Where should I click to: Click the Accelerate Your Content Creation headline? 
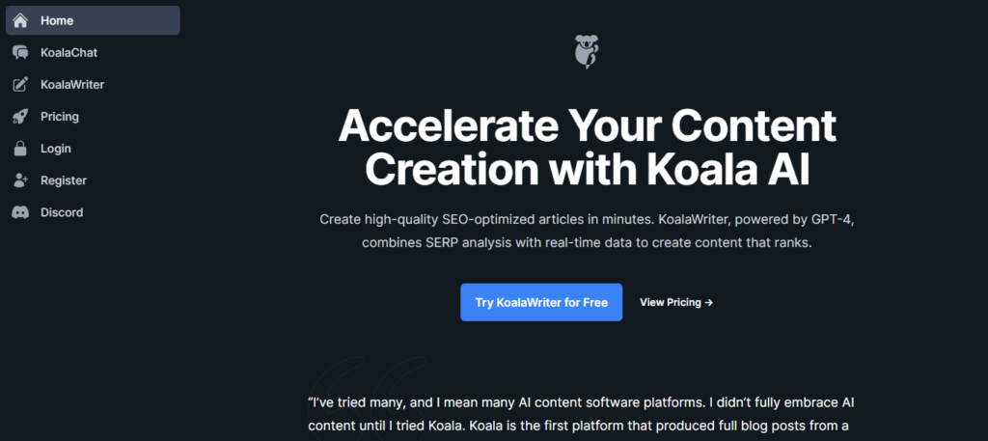tap(587, 148)
